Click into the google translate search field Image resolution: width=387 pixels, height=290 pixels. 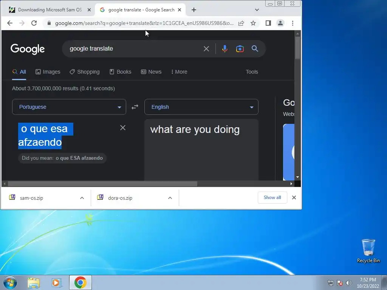point(133,49)
